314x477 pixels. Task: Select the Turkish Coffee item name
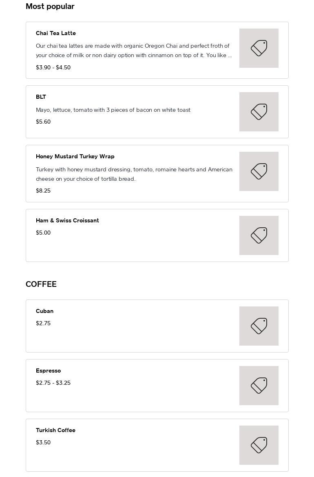click(55, 430)
